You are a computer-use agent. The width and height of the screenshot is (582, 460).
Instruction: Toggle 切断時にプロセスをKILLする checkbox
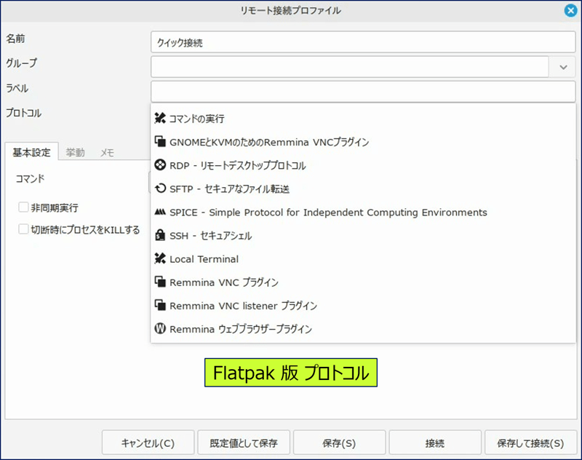[23, 229]
